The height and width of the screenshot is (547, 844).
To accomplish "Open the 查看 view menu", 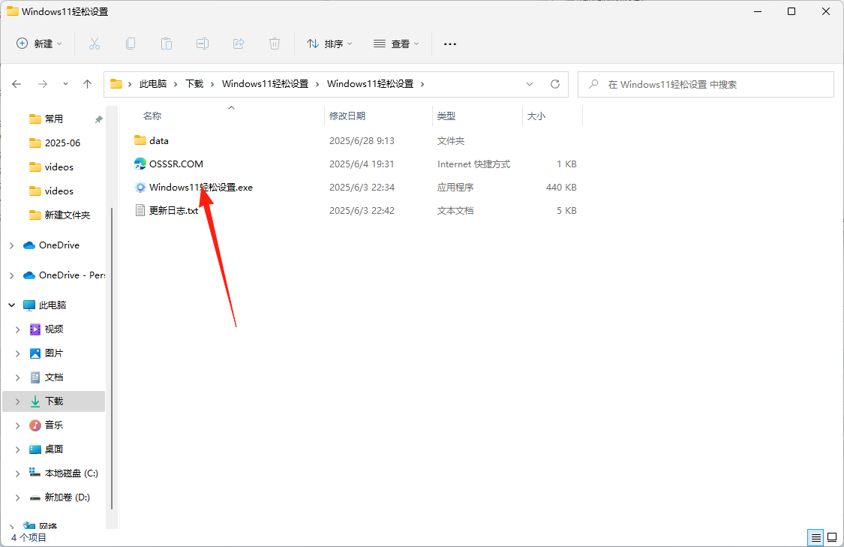I will coord(396,44).
